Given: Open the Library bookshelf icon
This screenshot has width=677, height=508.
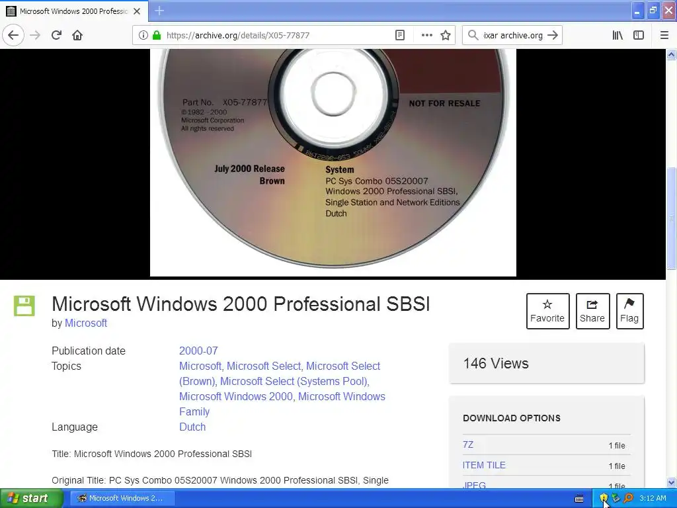Looking at the screenshot, I should (x=617, y=35).
